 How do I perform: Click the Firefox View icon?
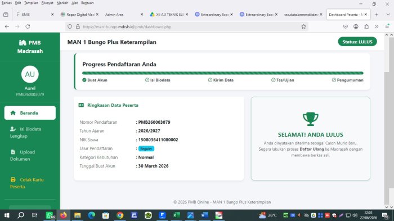coord(6,15)
